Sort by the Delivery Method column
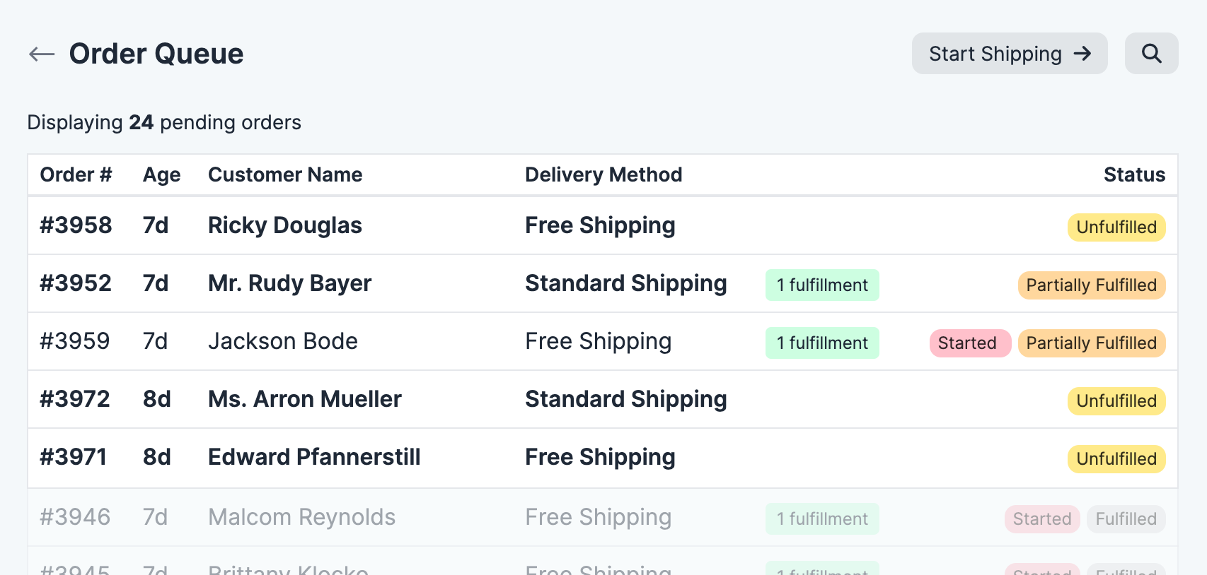The image size is (1207, 575). coord(603,174)
